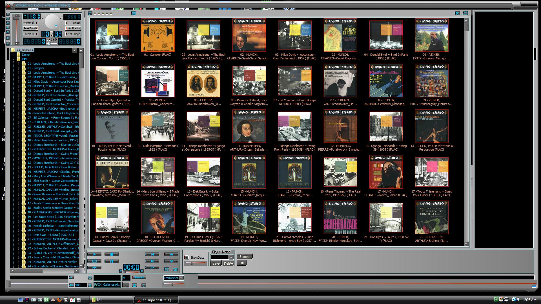
Task: Toggle the InvertPh option
Action: (x=30, y=34)
